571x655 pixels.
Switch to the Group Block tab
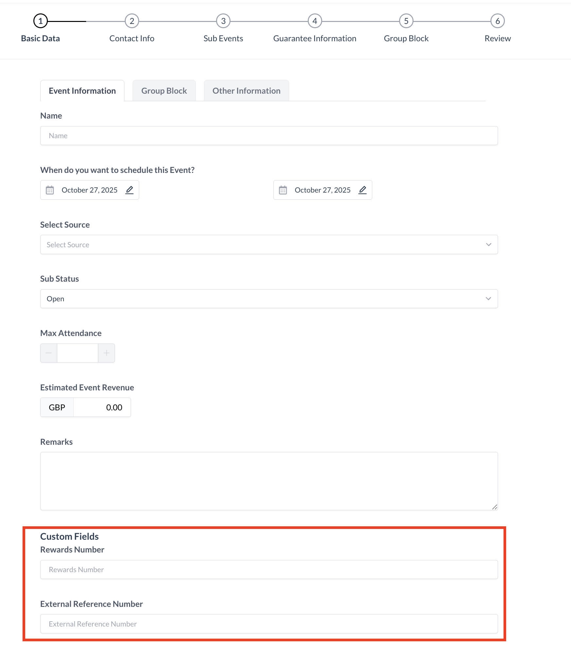click(x=164, y=90)
